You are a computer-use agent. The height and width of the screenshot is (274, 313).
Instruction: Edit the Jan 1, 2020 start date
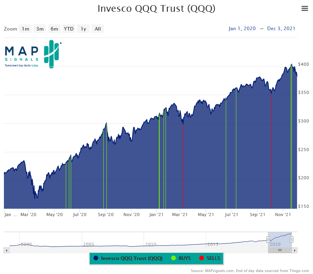242,29
